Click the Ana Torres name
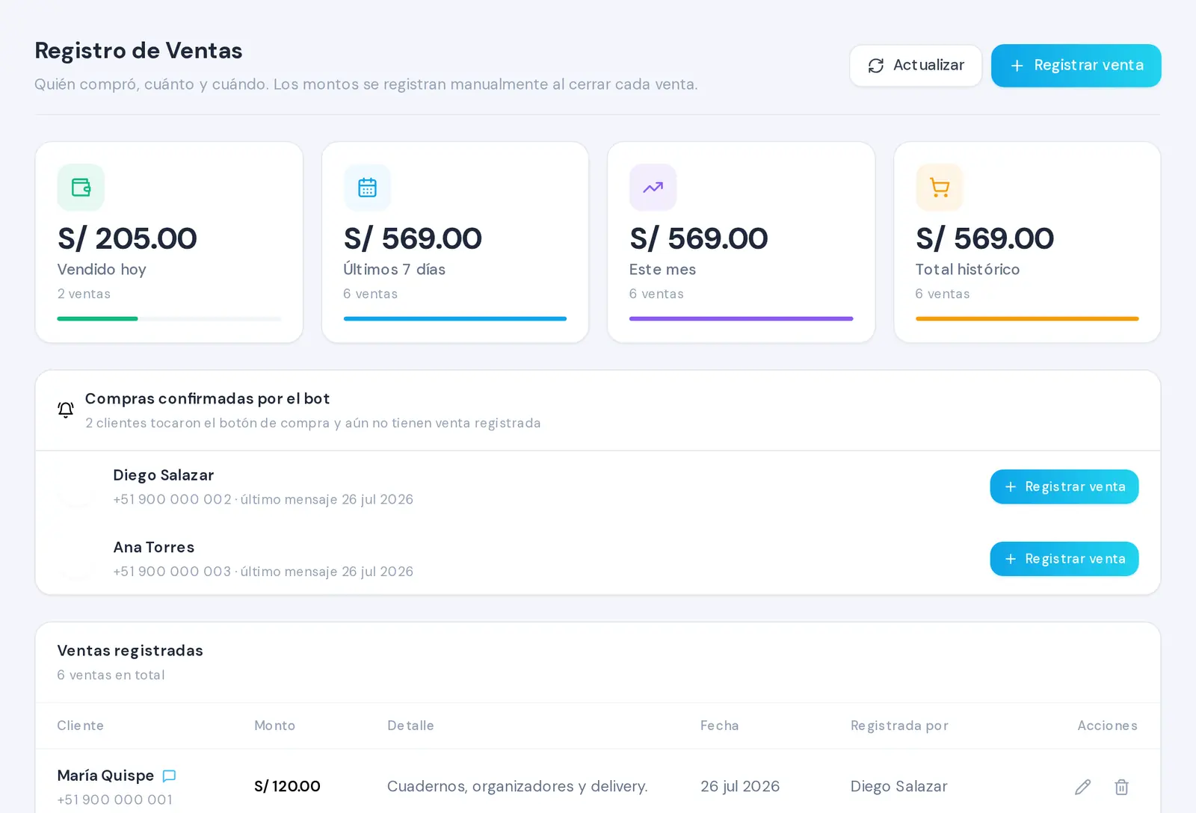Screen dimensions: 1196x813 pos(153,548)
